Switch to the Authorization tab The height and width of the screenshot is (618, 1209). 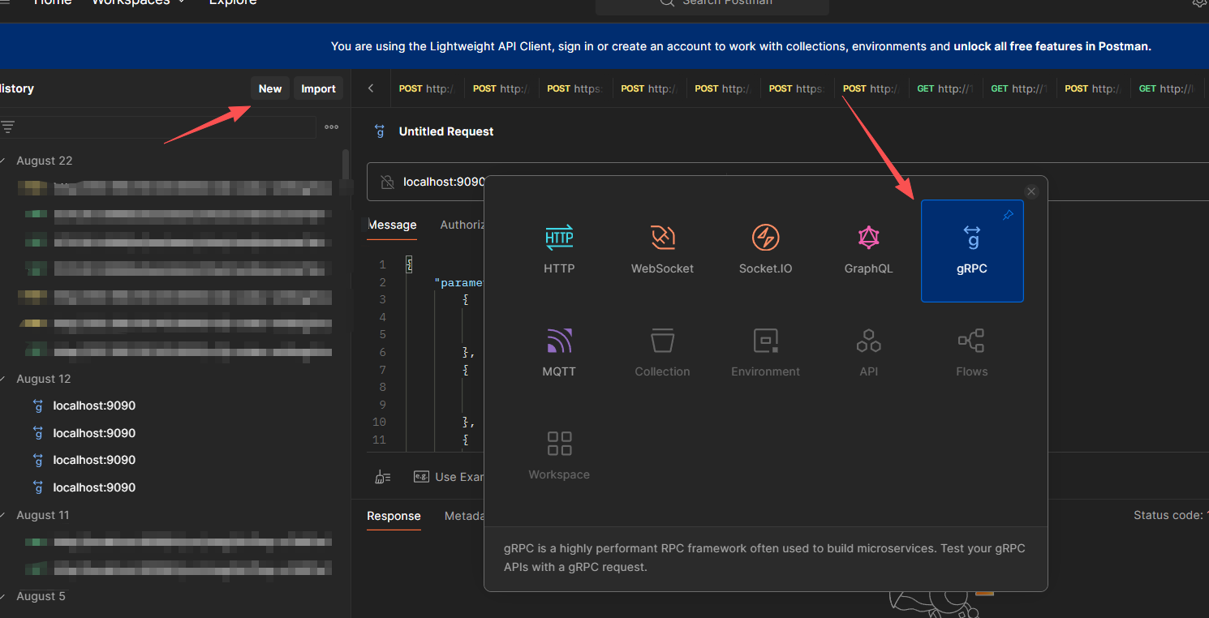click(x=463, y=225)
